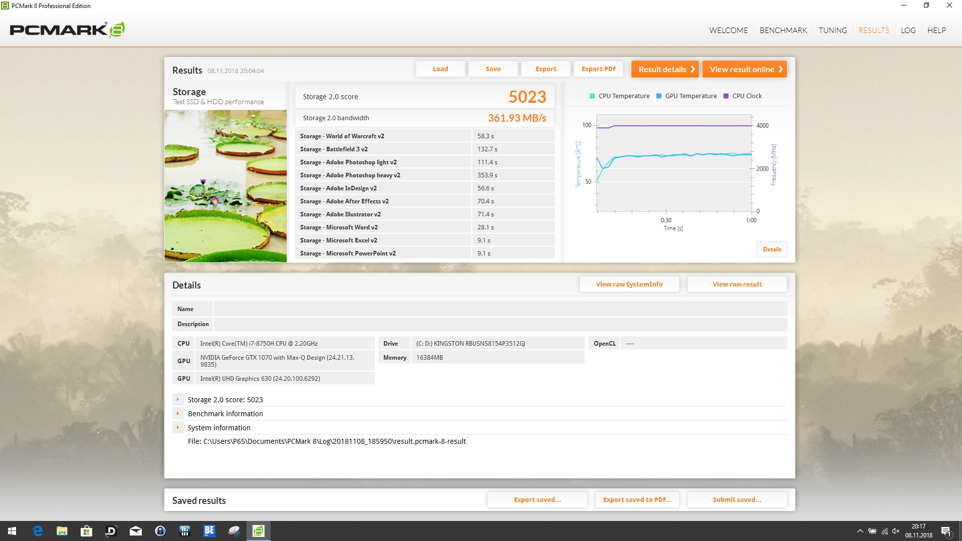
Task: Click the PCMark 8 logo
Action: (67, 30)
